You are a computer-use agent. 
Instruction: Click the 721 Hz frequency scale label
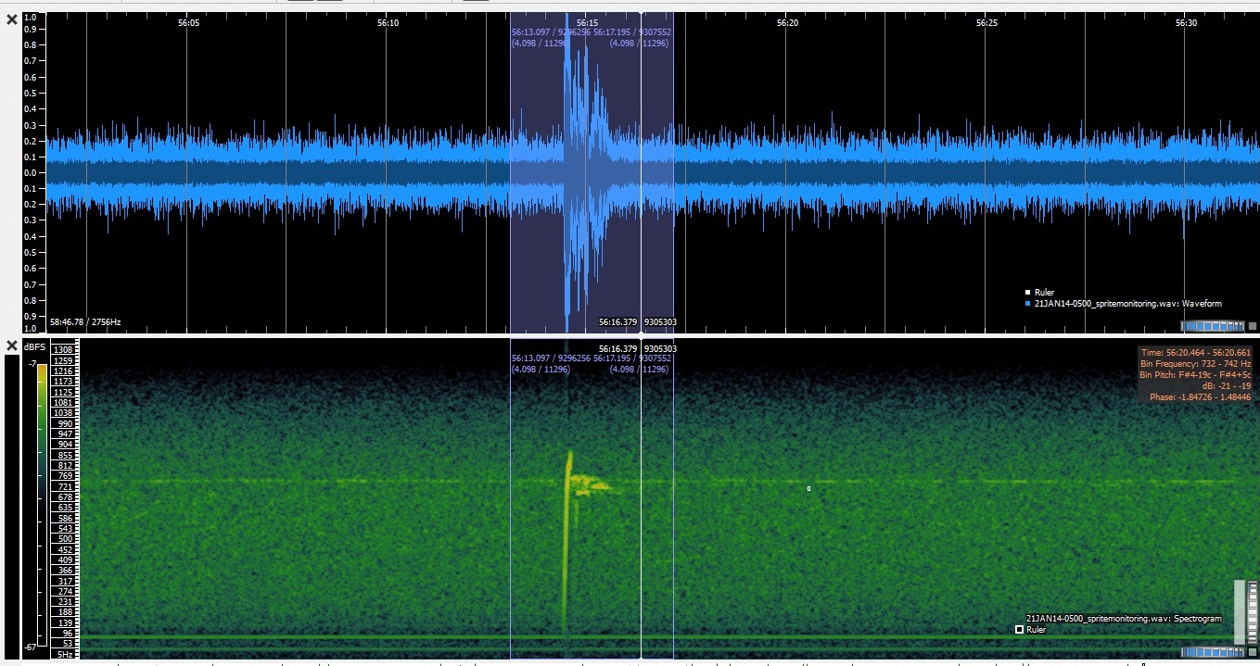65,486
